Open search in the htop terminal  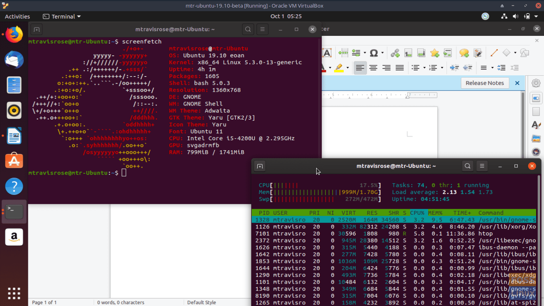(x=468, y=166)
